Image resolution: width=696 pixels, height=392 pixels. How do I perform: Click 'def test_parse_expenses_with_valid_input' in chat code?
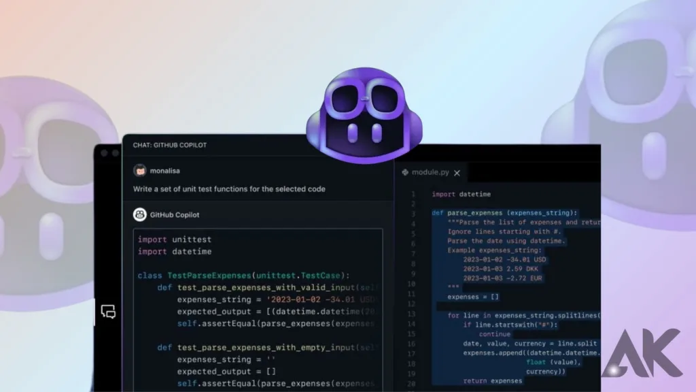[x=266, y=288]
